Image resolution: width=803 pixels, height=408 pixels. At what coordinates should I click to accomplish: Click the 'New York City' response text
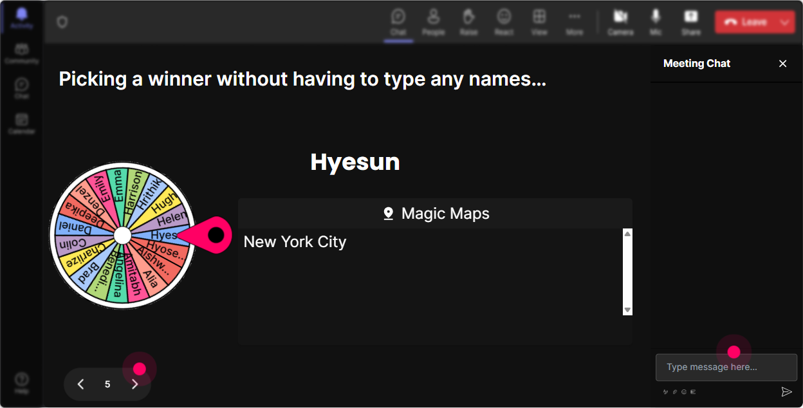pyautogui.click(x=295, y=242)
